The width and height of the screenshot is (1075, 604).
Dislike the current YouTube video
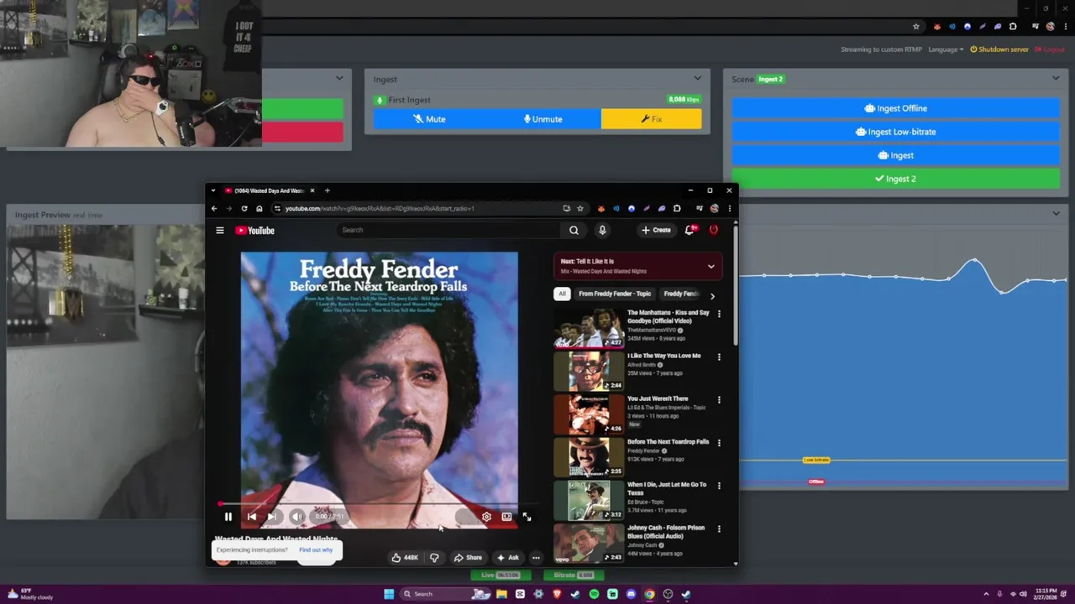[434, 557]
